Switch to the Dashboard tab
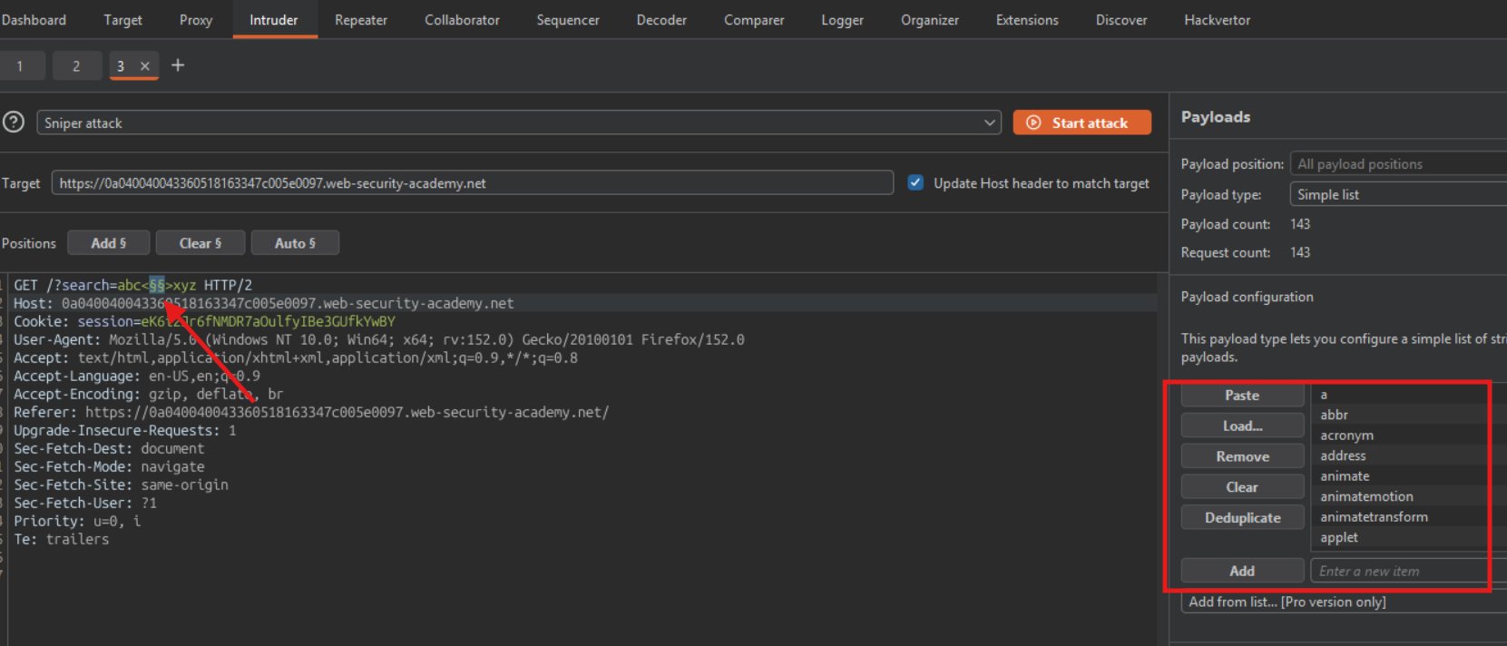The image size is (1507, 646). pos(34,20)
